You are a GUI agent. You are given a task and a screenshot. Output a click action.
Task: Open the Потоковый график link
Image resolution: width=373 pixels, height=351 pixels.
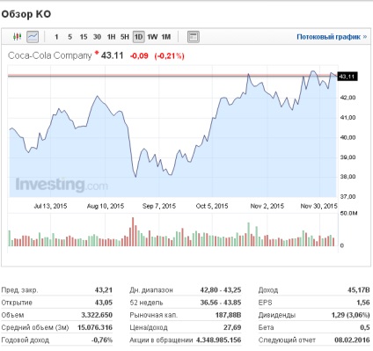pos(328,37)
